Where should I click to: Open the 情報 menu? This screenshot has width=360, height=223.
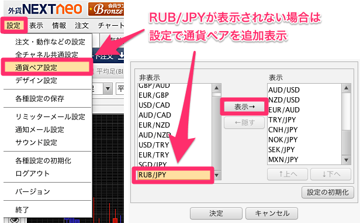coord(59,25)
